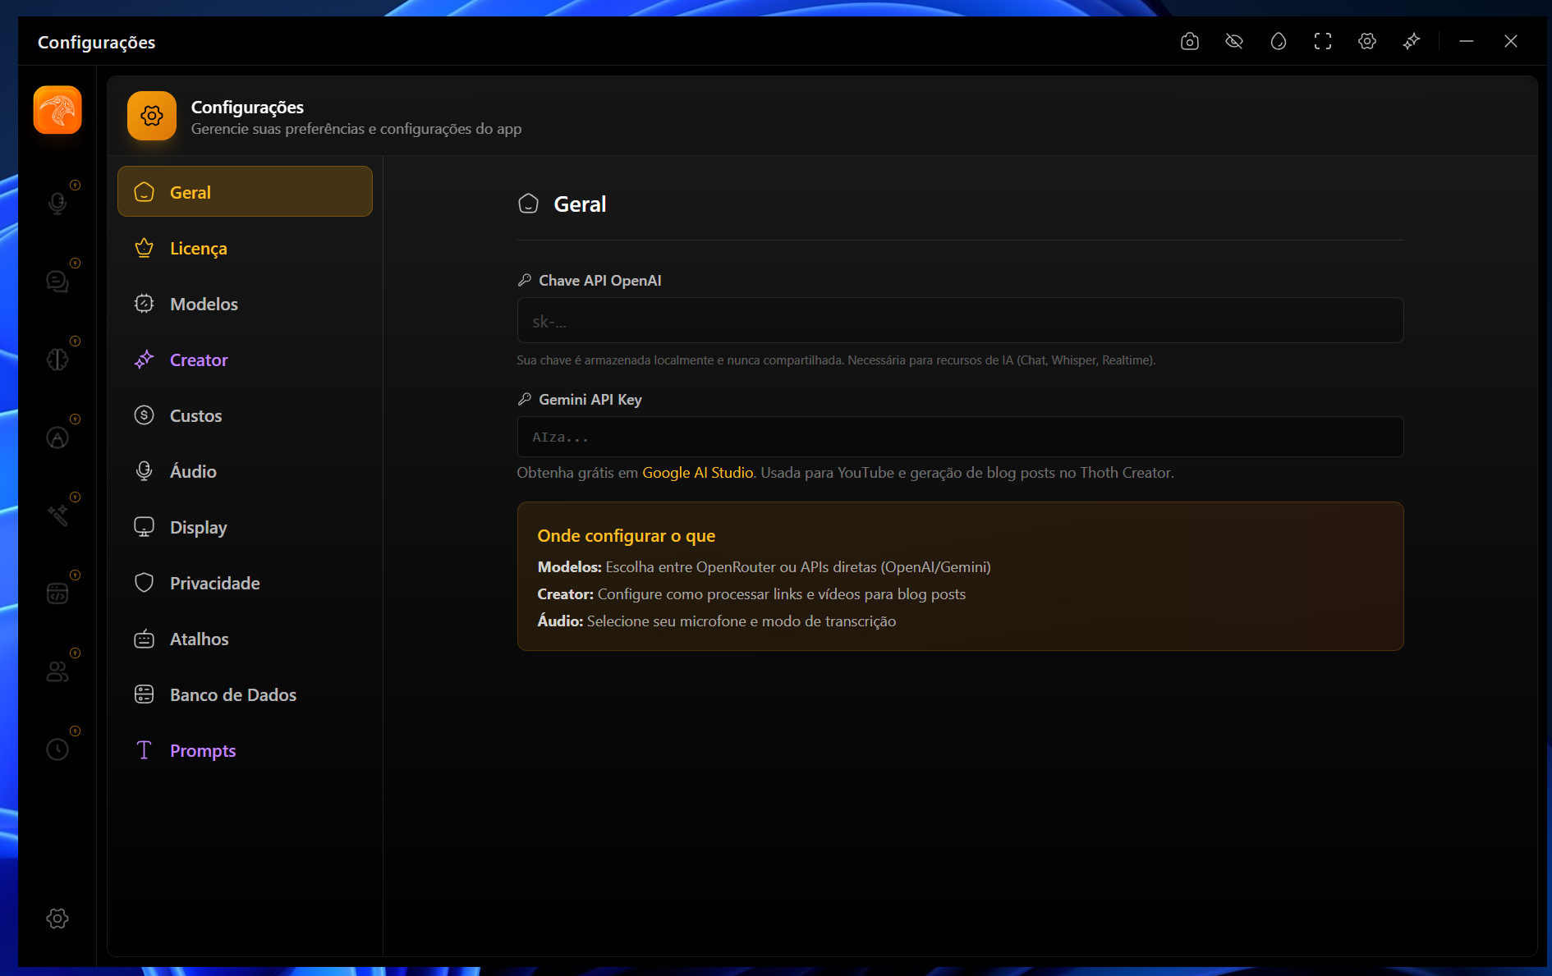
Task: Click the fullscreen brackets icon in the title bar
Action: [x=1323, y=41]
